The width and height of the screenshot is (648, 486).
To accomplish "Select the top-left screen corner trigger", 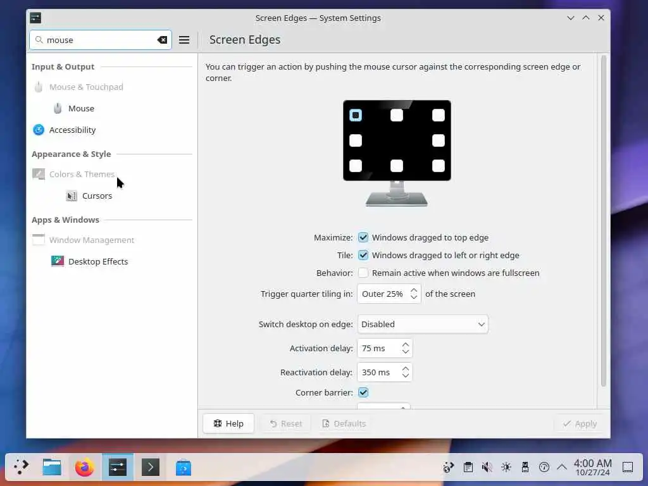I will coord(356,115).
